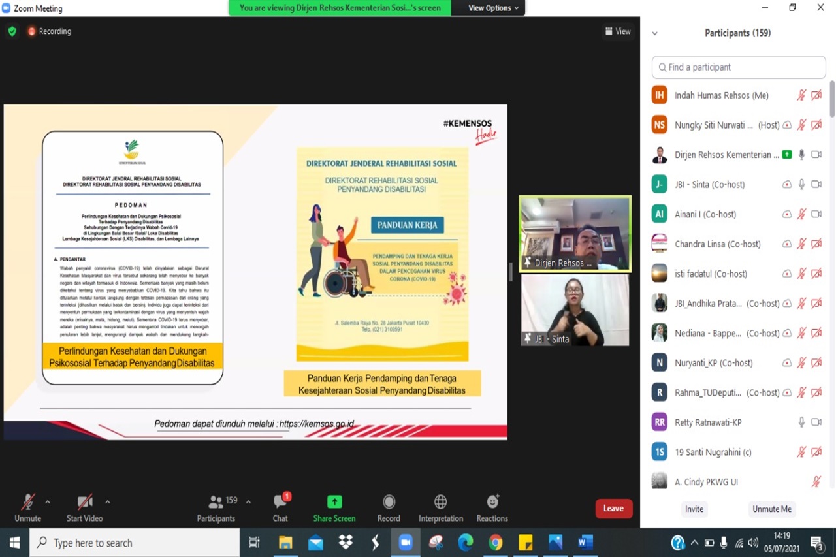
Task: Collapse the Participants panel chevron
Action: (655, 33)
